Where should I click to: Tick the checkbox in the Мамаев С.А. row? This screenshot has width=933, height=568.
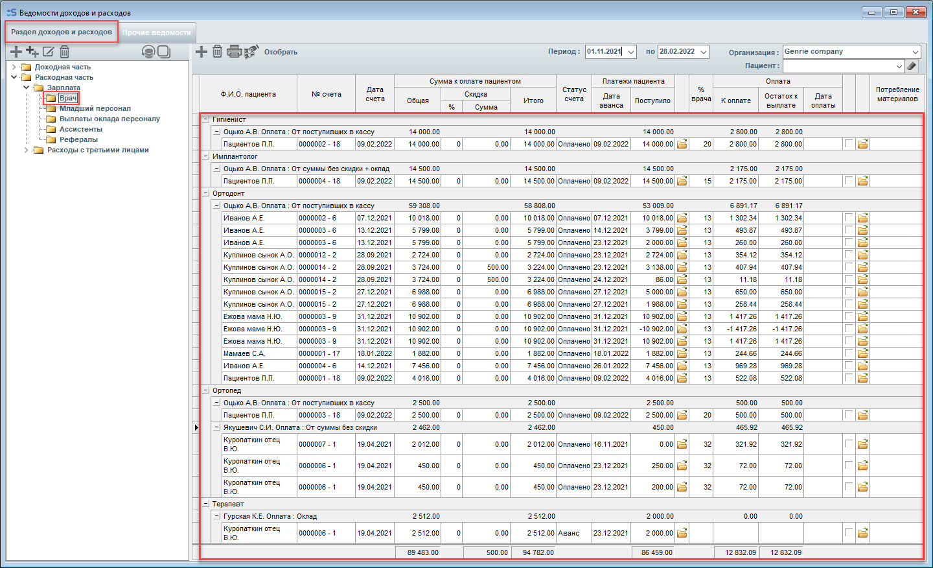pos(849,353)
